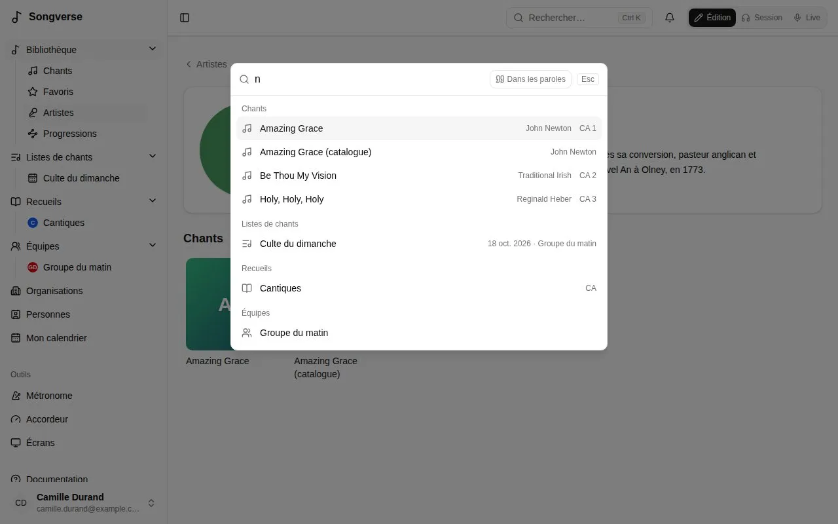This screenshot has width=838, height=524.
Task: Click the Culte du dimanche calendar icon in sidebar
Action: tap(33, 178)
